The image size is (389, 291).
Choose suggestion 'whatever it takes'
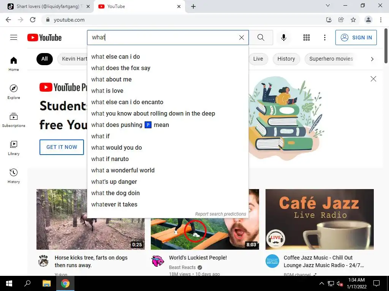point(168,205)
